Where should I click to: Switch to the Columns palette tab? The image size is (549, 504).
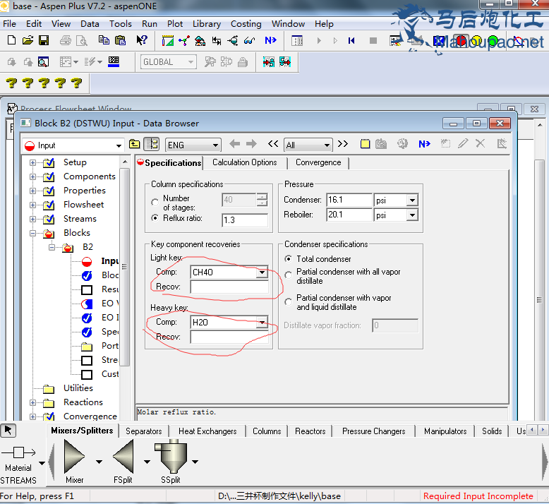coord(267,431)
